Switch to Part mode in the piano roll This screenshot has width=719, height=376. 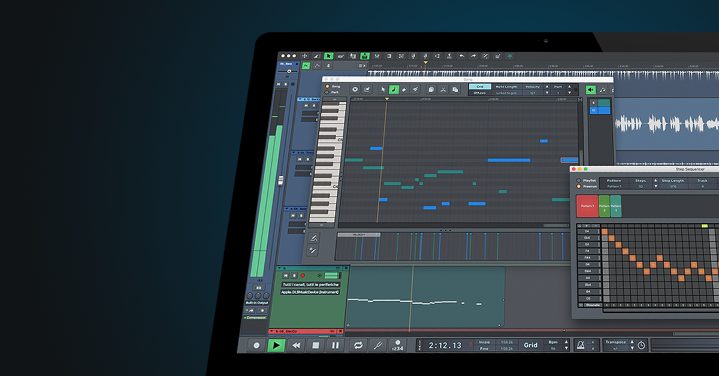328,92
